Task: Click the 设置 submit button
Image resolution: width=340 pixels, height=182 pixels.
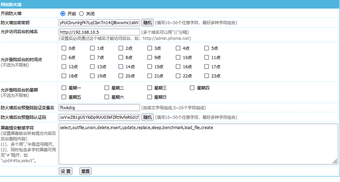Action: [66, 171]
